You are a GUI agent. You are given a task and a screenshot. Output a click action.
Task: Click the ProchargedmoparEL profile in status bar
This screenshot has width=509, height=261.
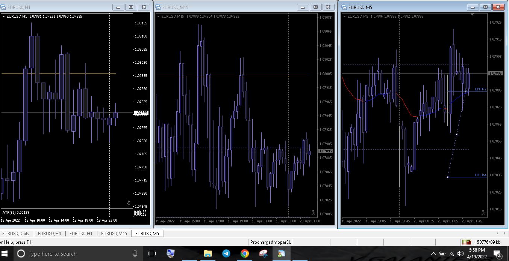(x=271, y=242)
